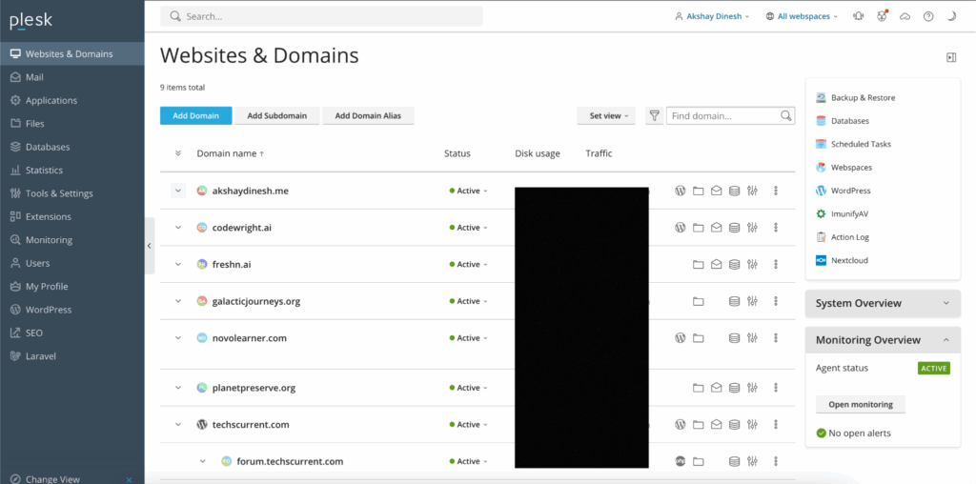Open three-dot menu for freshn.ai
The width and height of the screenshot is (976, 484).
pos(776,265)
